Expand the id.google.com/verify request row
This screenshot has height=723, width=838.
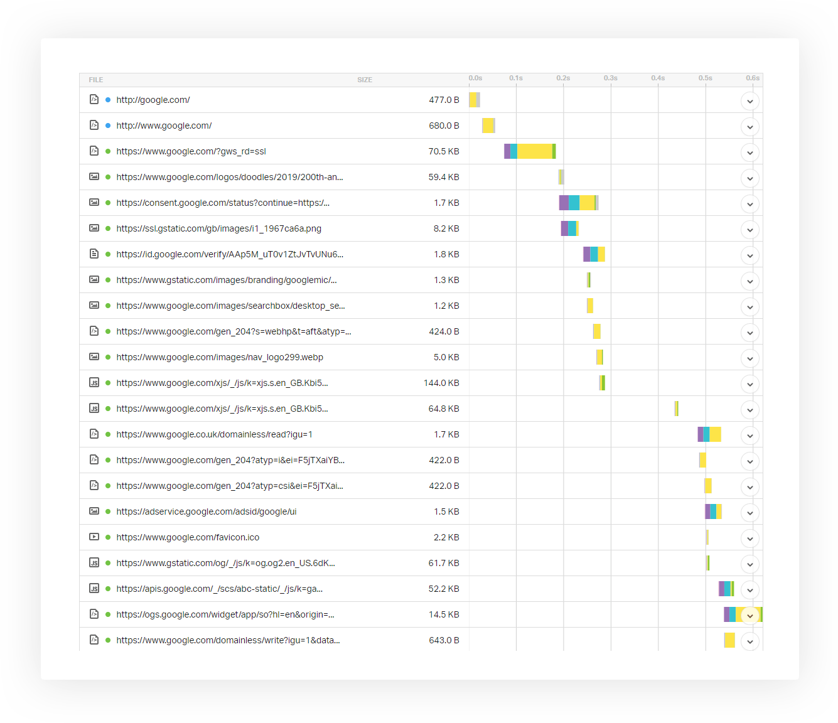point(750,255)
